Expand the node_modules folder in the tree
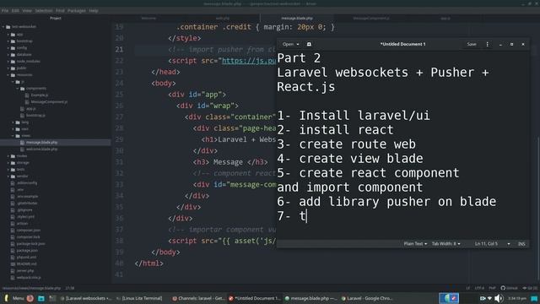 click(x=8, y=62)
